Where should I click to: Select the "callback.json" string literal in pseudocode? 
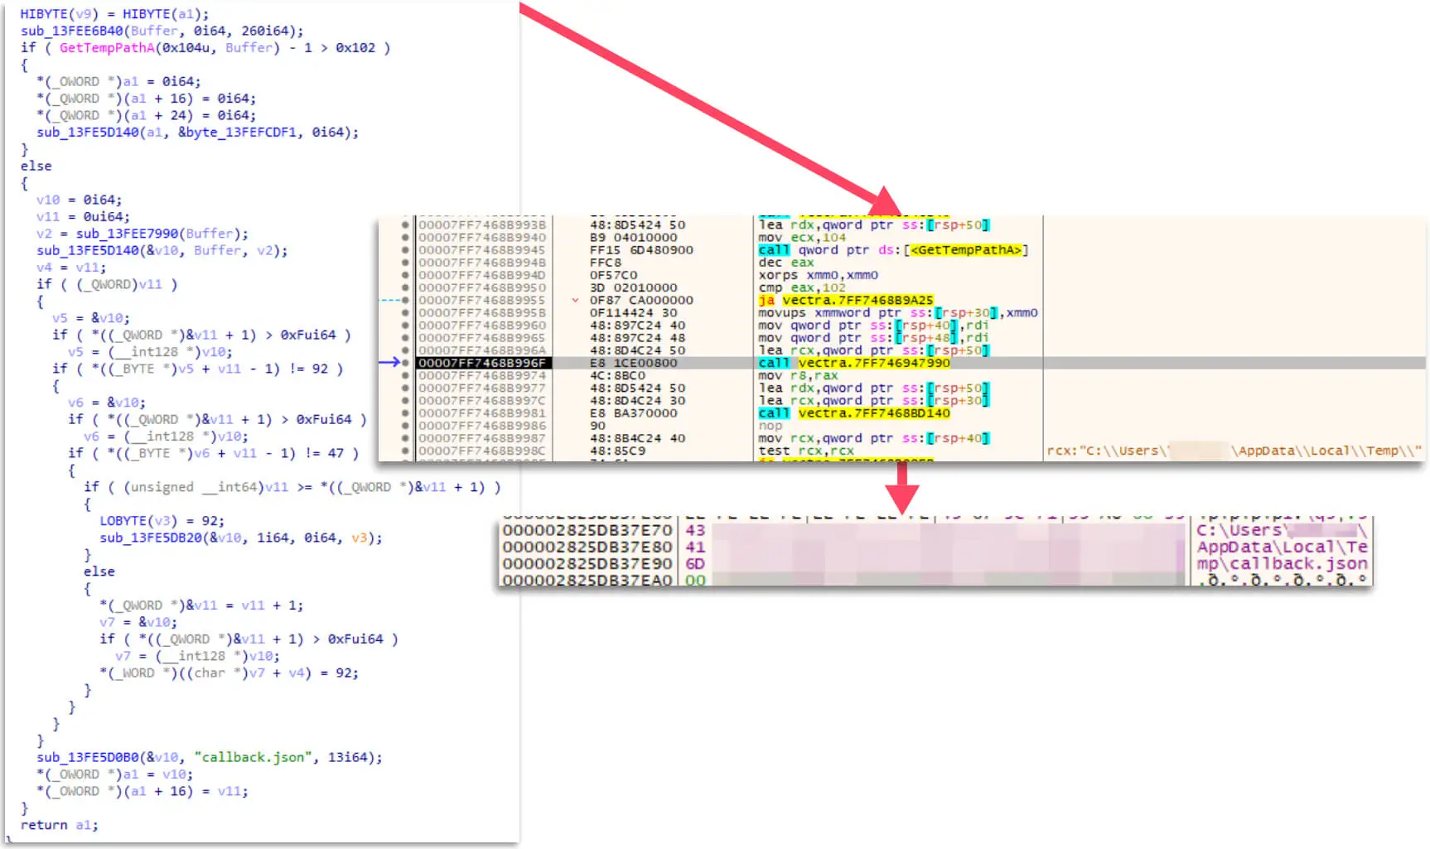coord(254,757)
